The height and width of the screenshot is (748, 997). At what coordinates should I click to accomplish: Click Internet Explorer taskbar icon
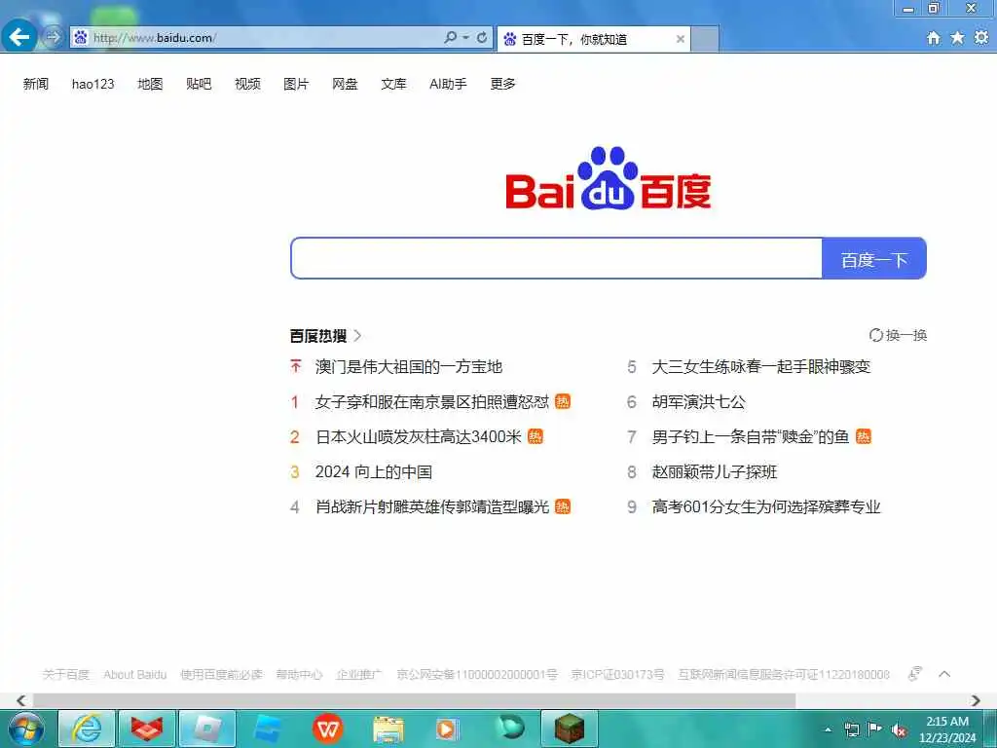tap(87, 729)
